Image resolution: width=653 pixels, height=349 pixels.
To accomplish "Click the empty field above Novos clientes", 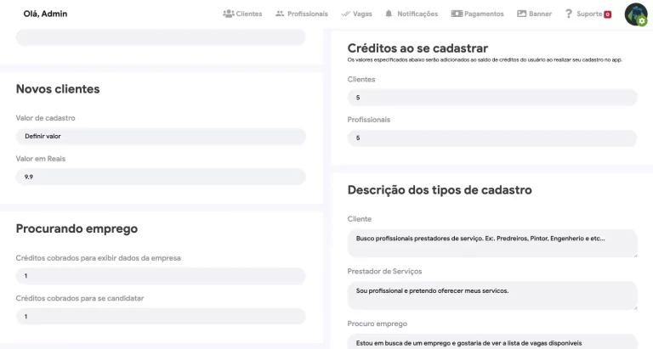I will click(x=161, y=37).
